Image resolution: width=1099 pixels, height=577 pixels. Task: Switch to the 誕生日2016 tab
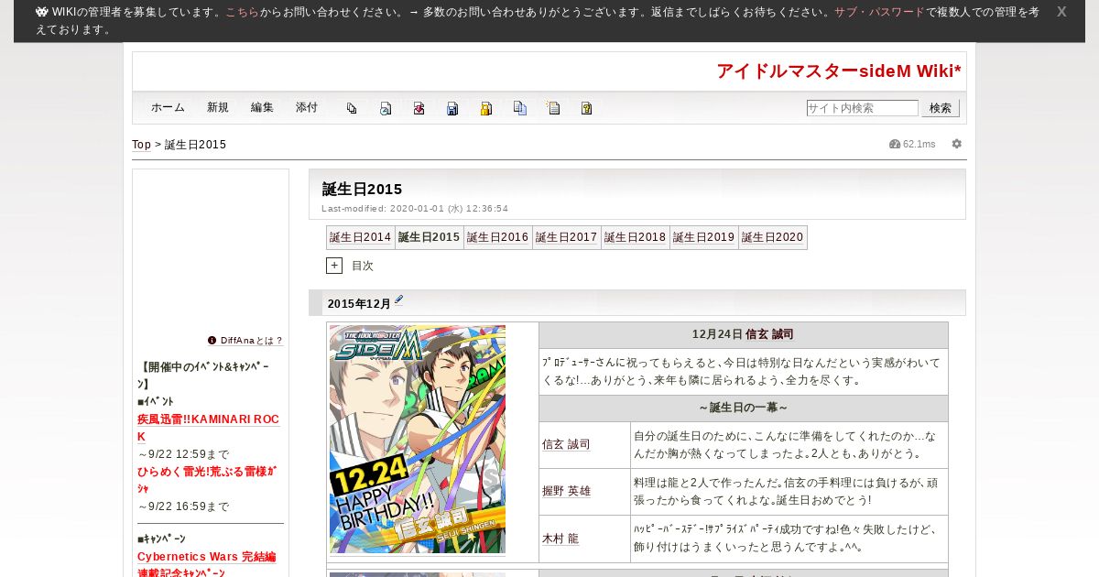point(498,237)
